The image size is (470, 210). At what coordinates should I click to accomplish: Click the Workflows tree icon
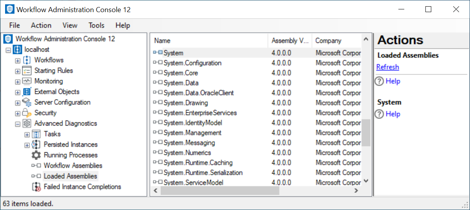pyautogui.click(x=27, y=60)
